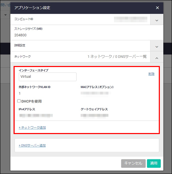This screenshot has width=172, height=174.
Task: Collapse the ネットワーク section chevron
Action: point(157,58)
